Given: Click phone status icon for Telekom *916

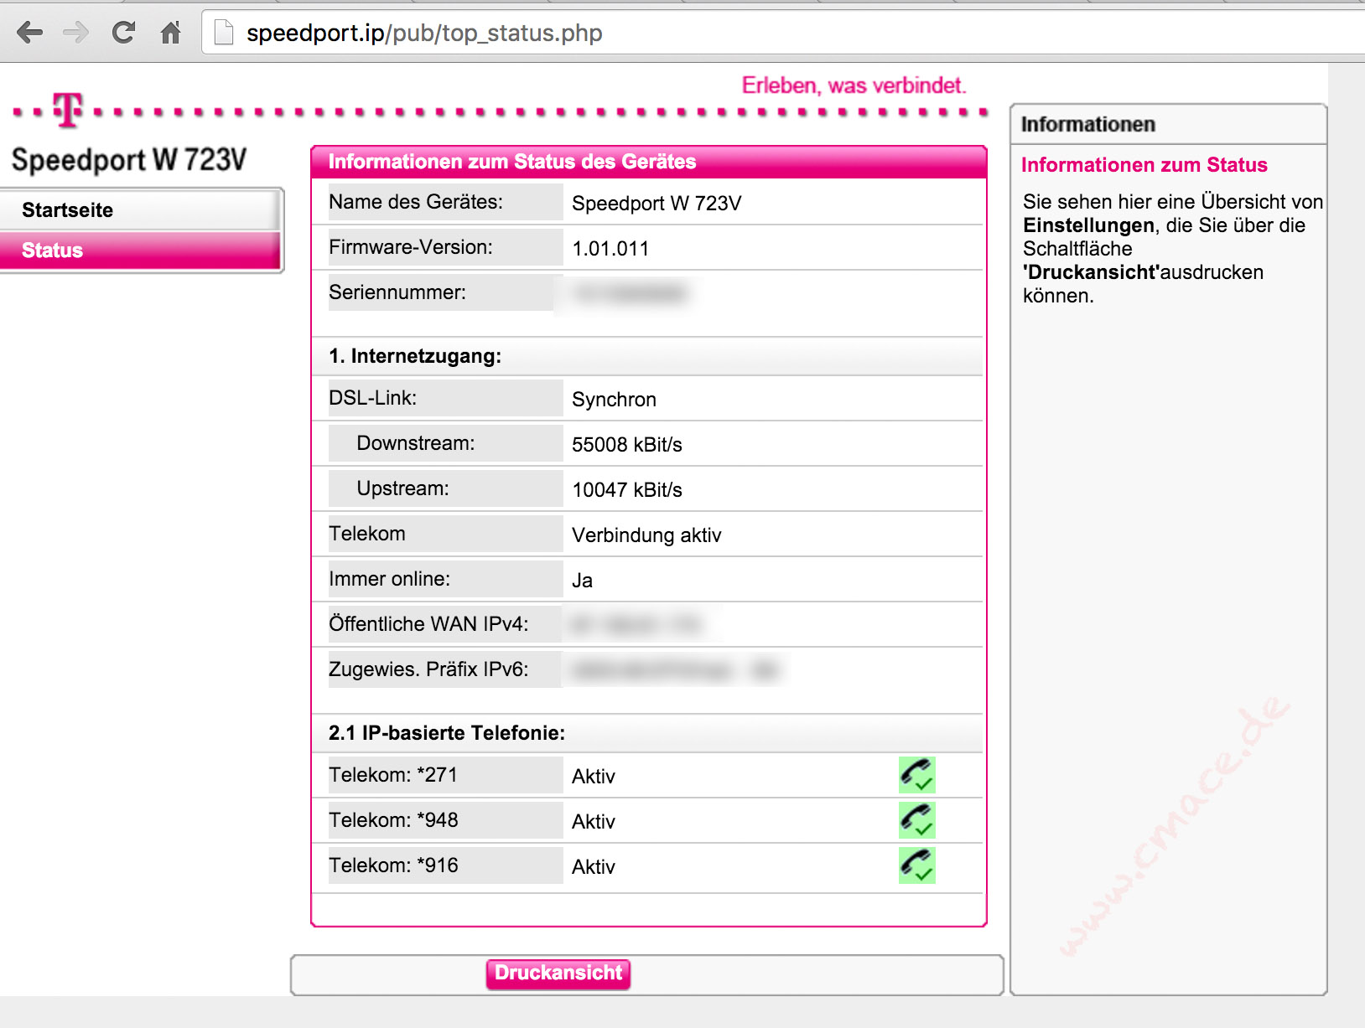Looking at the screenshot, I should [916, 865].
